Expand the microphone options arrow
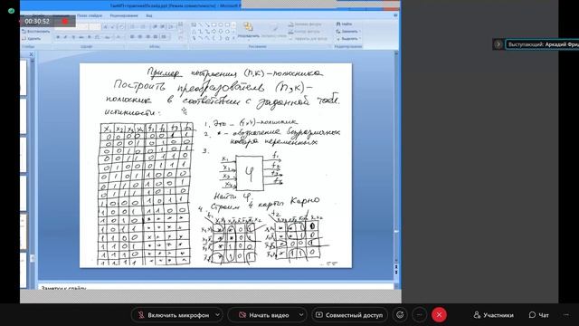Screen dimensions: 579x326 pos(217,315)
